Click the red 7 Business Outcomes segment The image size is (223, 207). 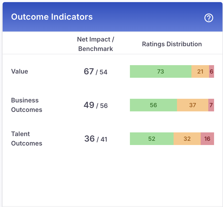[x=211, y=105]
